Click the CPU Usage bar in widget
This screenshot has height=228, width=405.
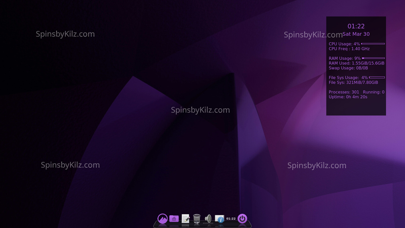pos(373,44)
